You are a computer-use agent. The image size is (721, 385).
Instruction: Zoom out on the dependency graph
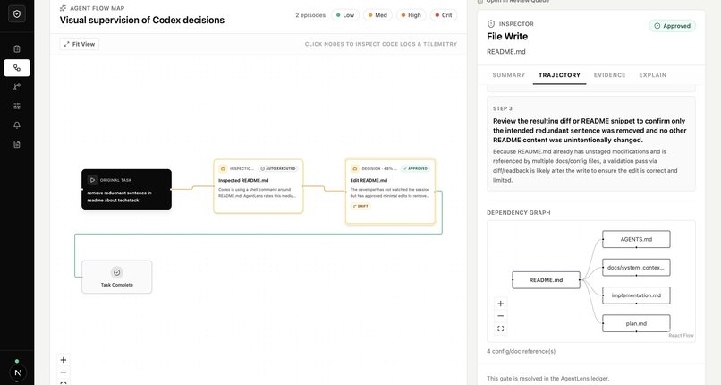pyautogui.click(x=501, y=316)
